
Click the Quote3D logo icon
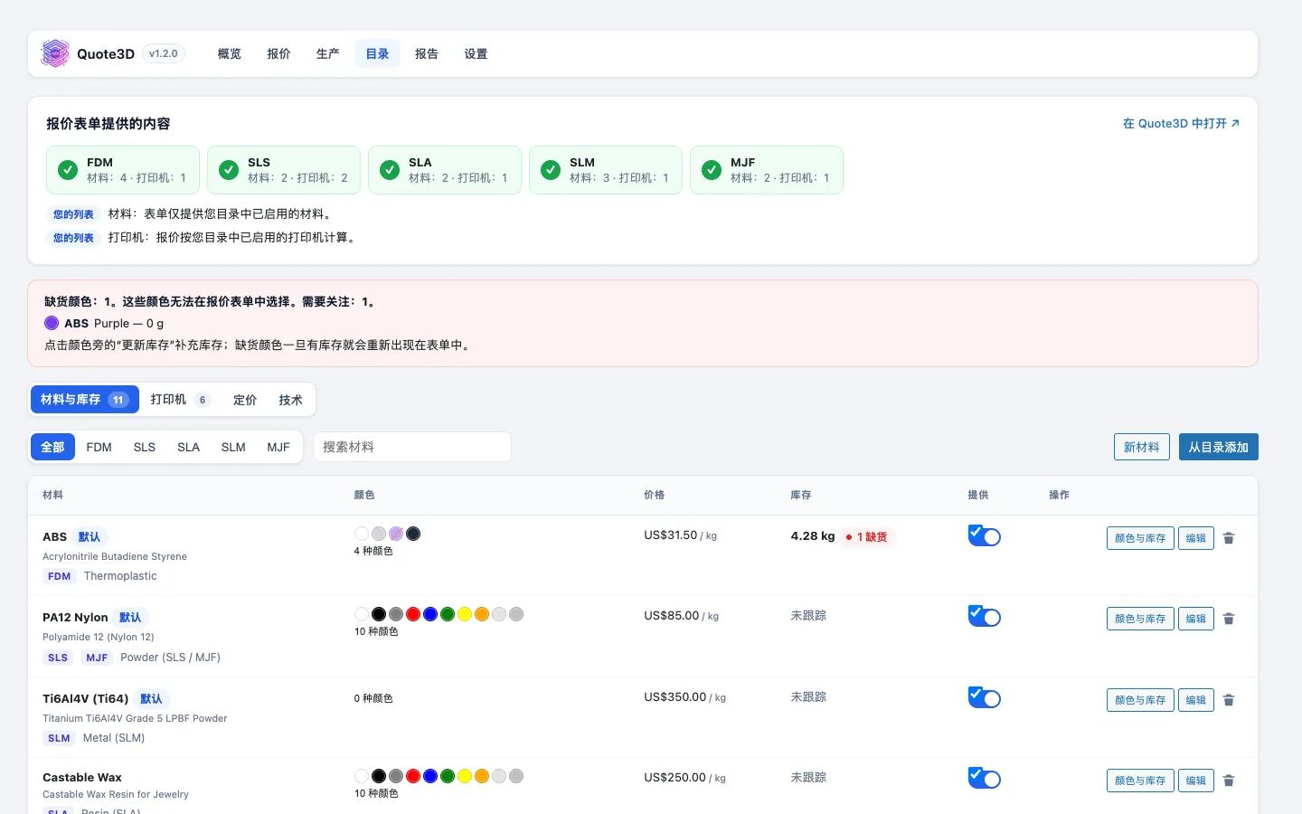coord(55,53)
